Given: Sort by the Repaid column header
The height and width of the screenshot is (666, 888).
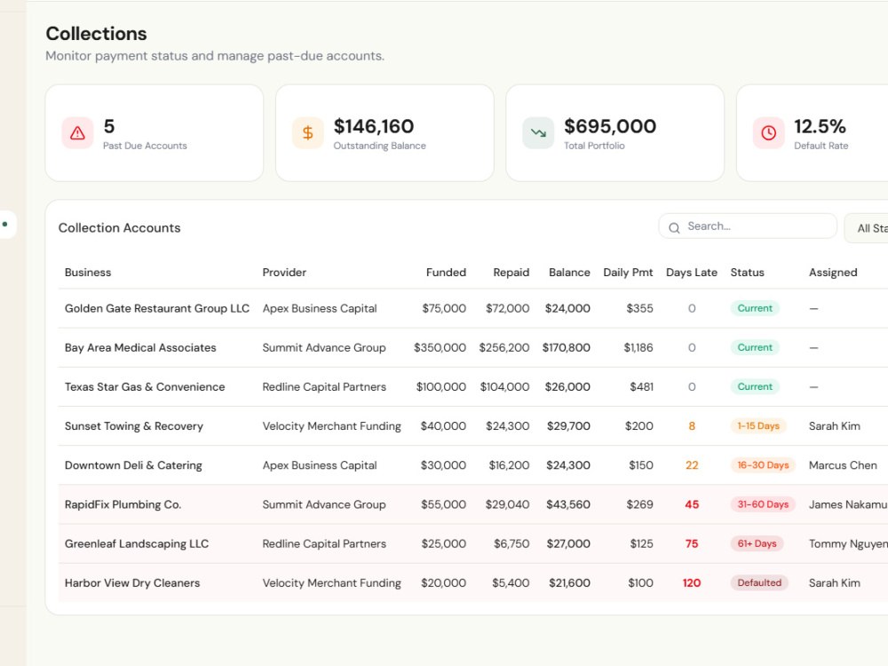Looking at the screenshot, I should coord(511,273).
